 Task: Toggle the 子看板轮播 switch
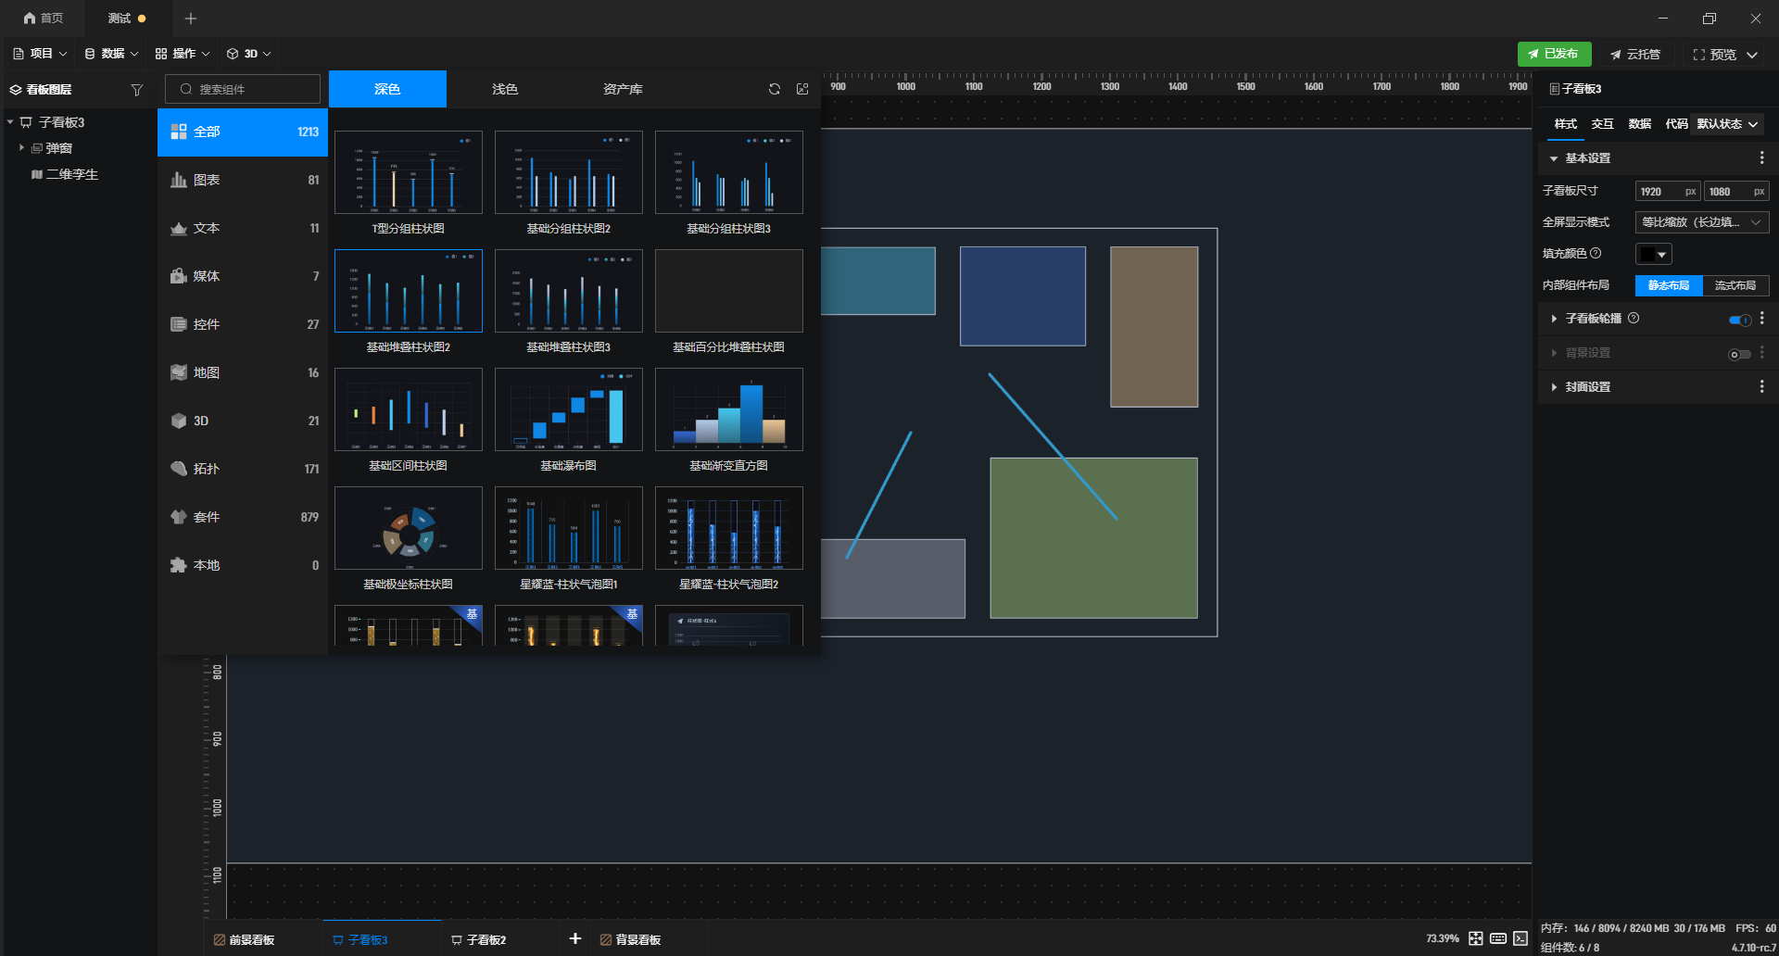[1739, 320]
